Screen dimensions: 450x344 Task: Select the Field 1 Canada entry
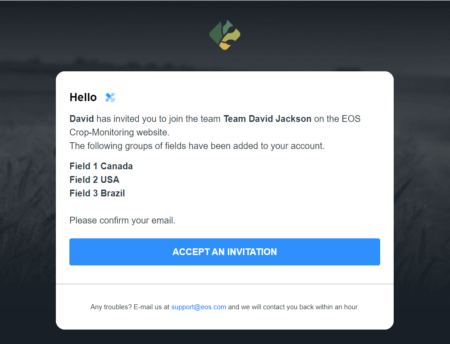101,166
